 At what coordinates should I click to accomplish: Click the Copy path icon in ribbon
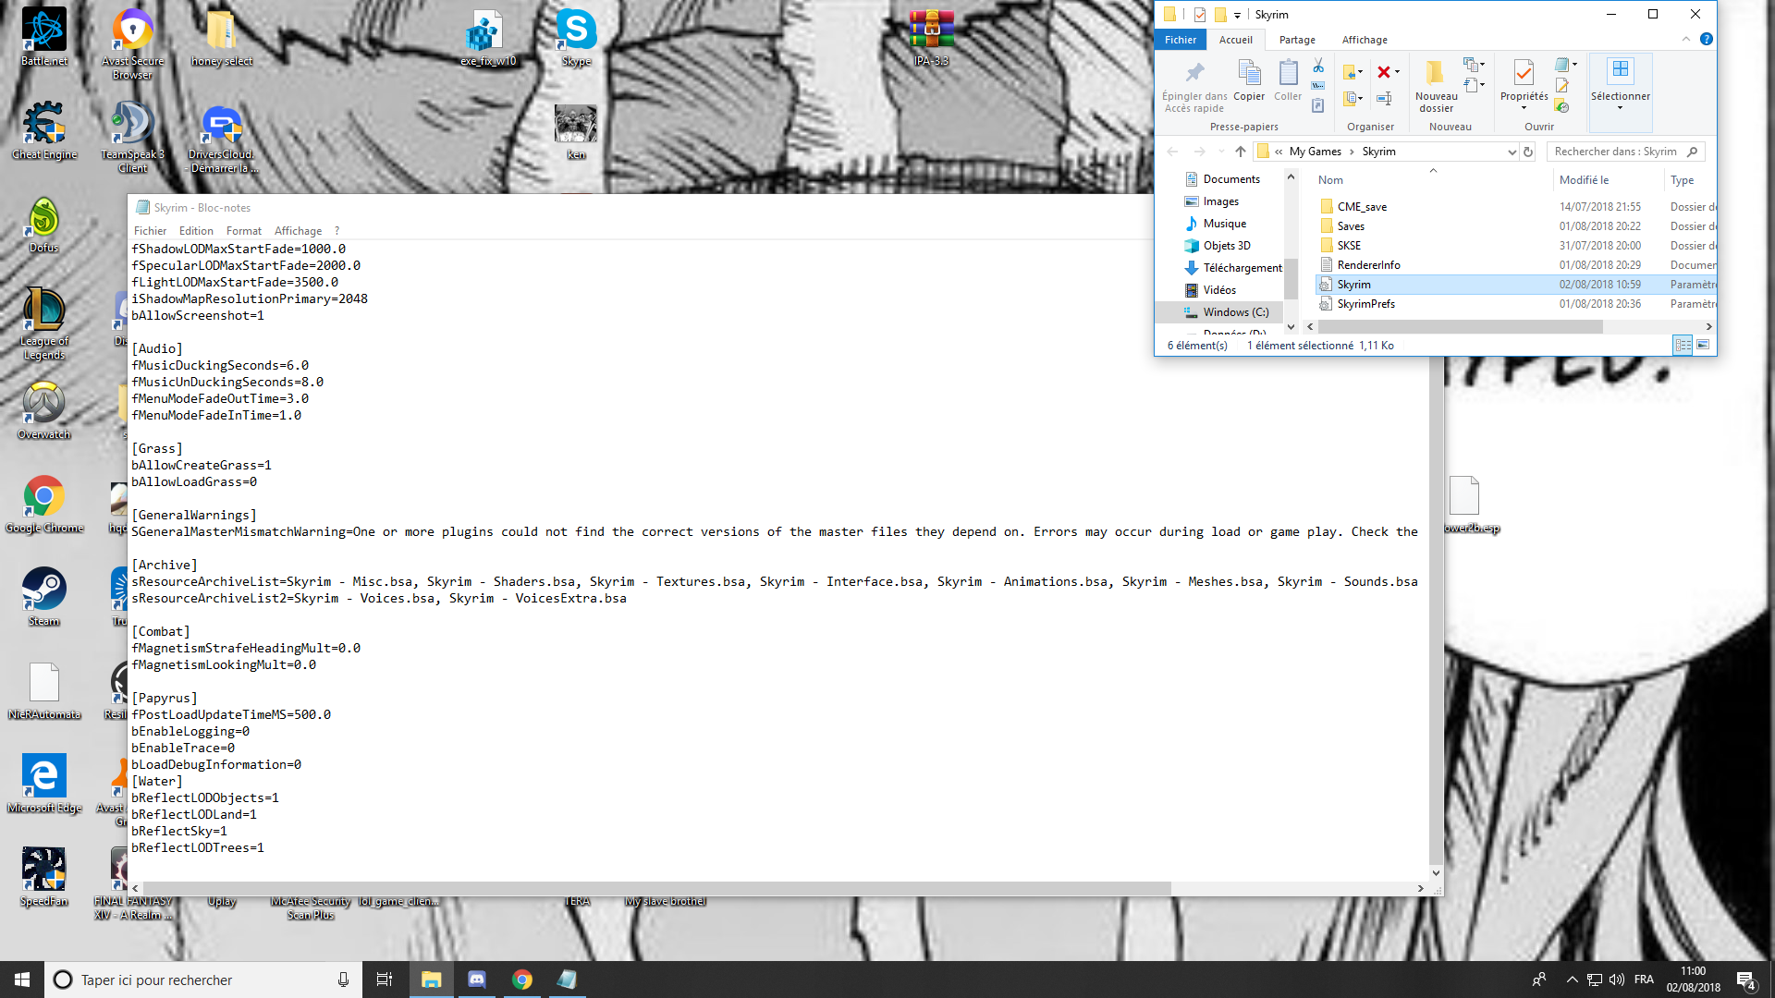(x=1318, y=86)
